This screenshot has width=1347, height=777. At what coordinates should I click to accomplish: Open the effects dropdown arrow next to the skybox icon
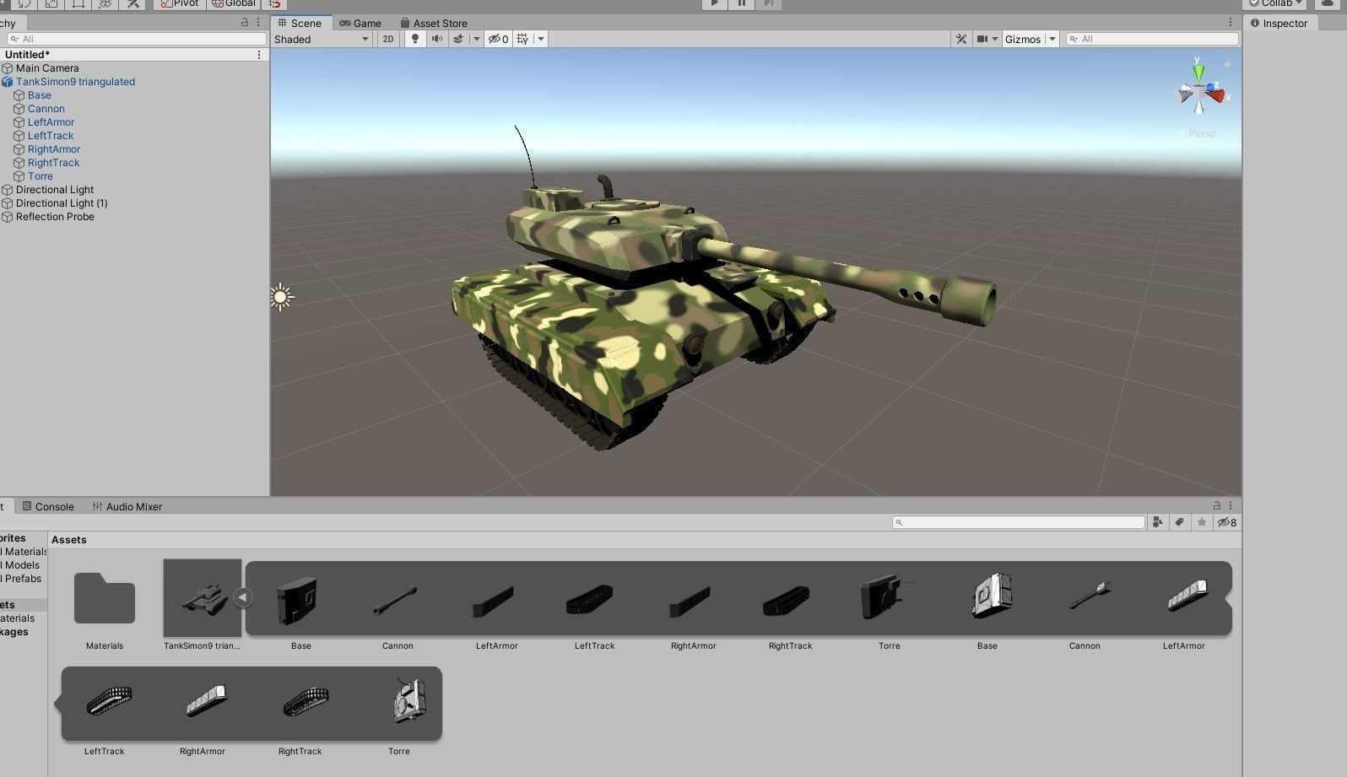pyautogui.click(x=477, y=39)
